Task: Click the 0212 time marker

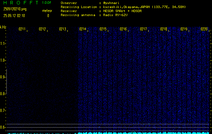Action: (x=42, y=29)
